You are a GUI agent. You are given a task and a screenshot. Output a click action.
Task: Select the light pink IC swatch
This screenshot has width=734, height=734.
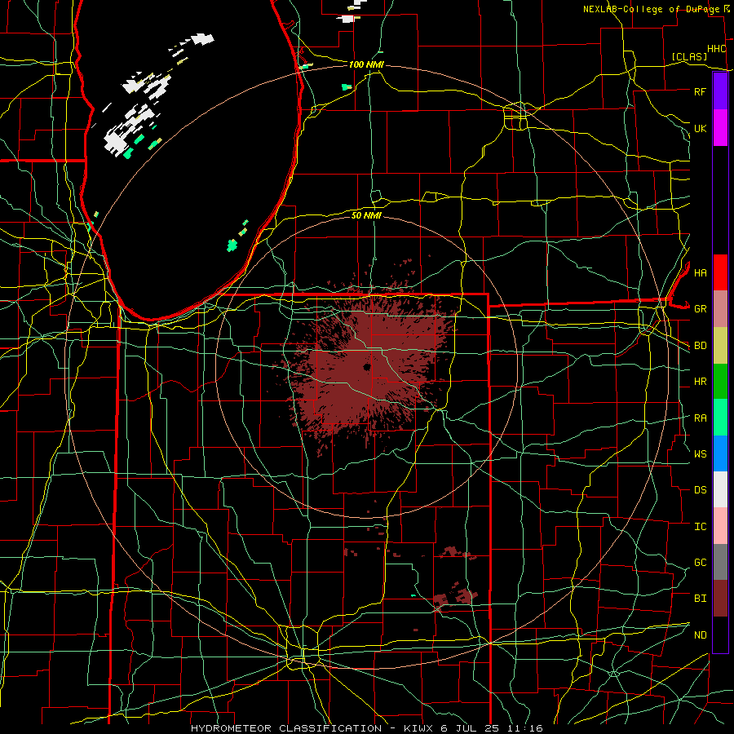tap(720, 526)
